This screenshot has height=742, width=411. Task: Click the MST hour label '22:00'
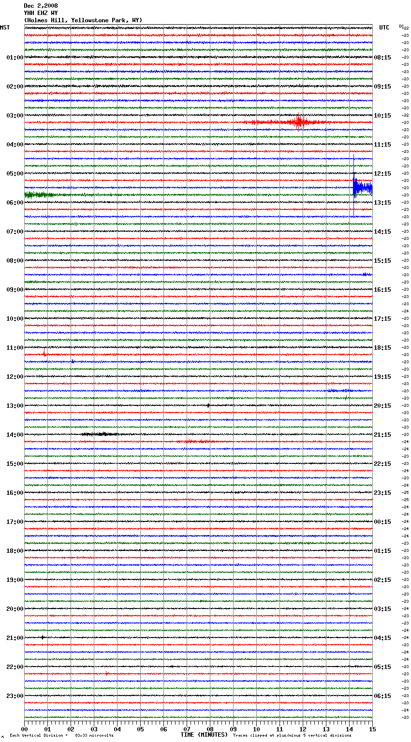(15, 667)
